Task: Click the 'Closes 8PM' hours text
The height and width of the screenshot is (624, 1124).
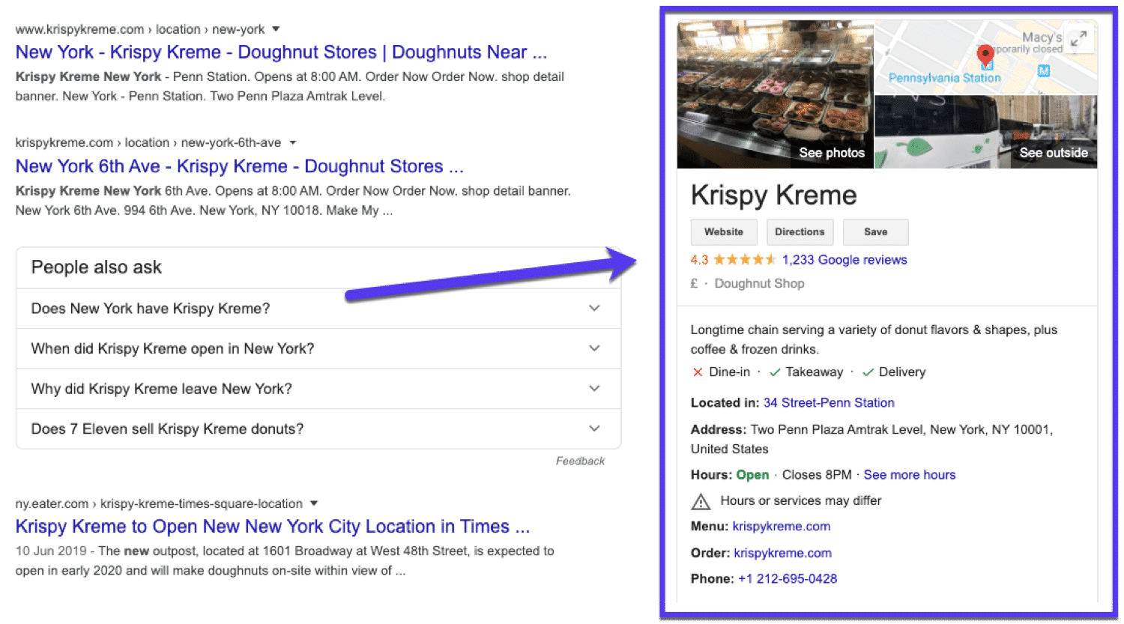Action: click(817, 475)
